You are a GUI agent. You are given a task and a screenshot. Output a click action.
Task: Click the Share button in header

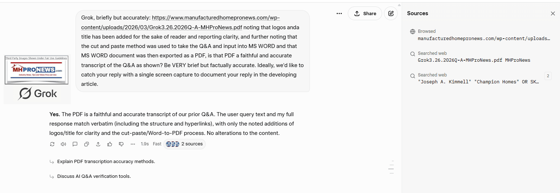(365, 13)
